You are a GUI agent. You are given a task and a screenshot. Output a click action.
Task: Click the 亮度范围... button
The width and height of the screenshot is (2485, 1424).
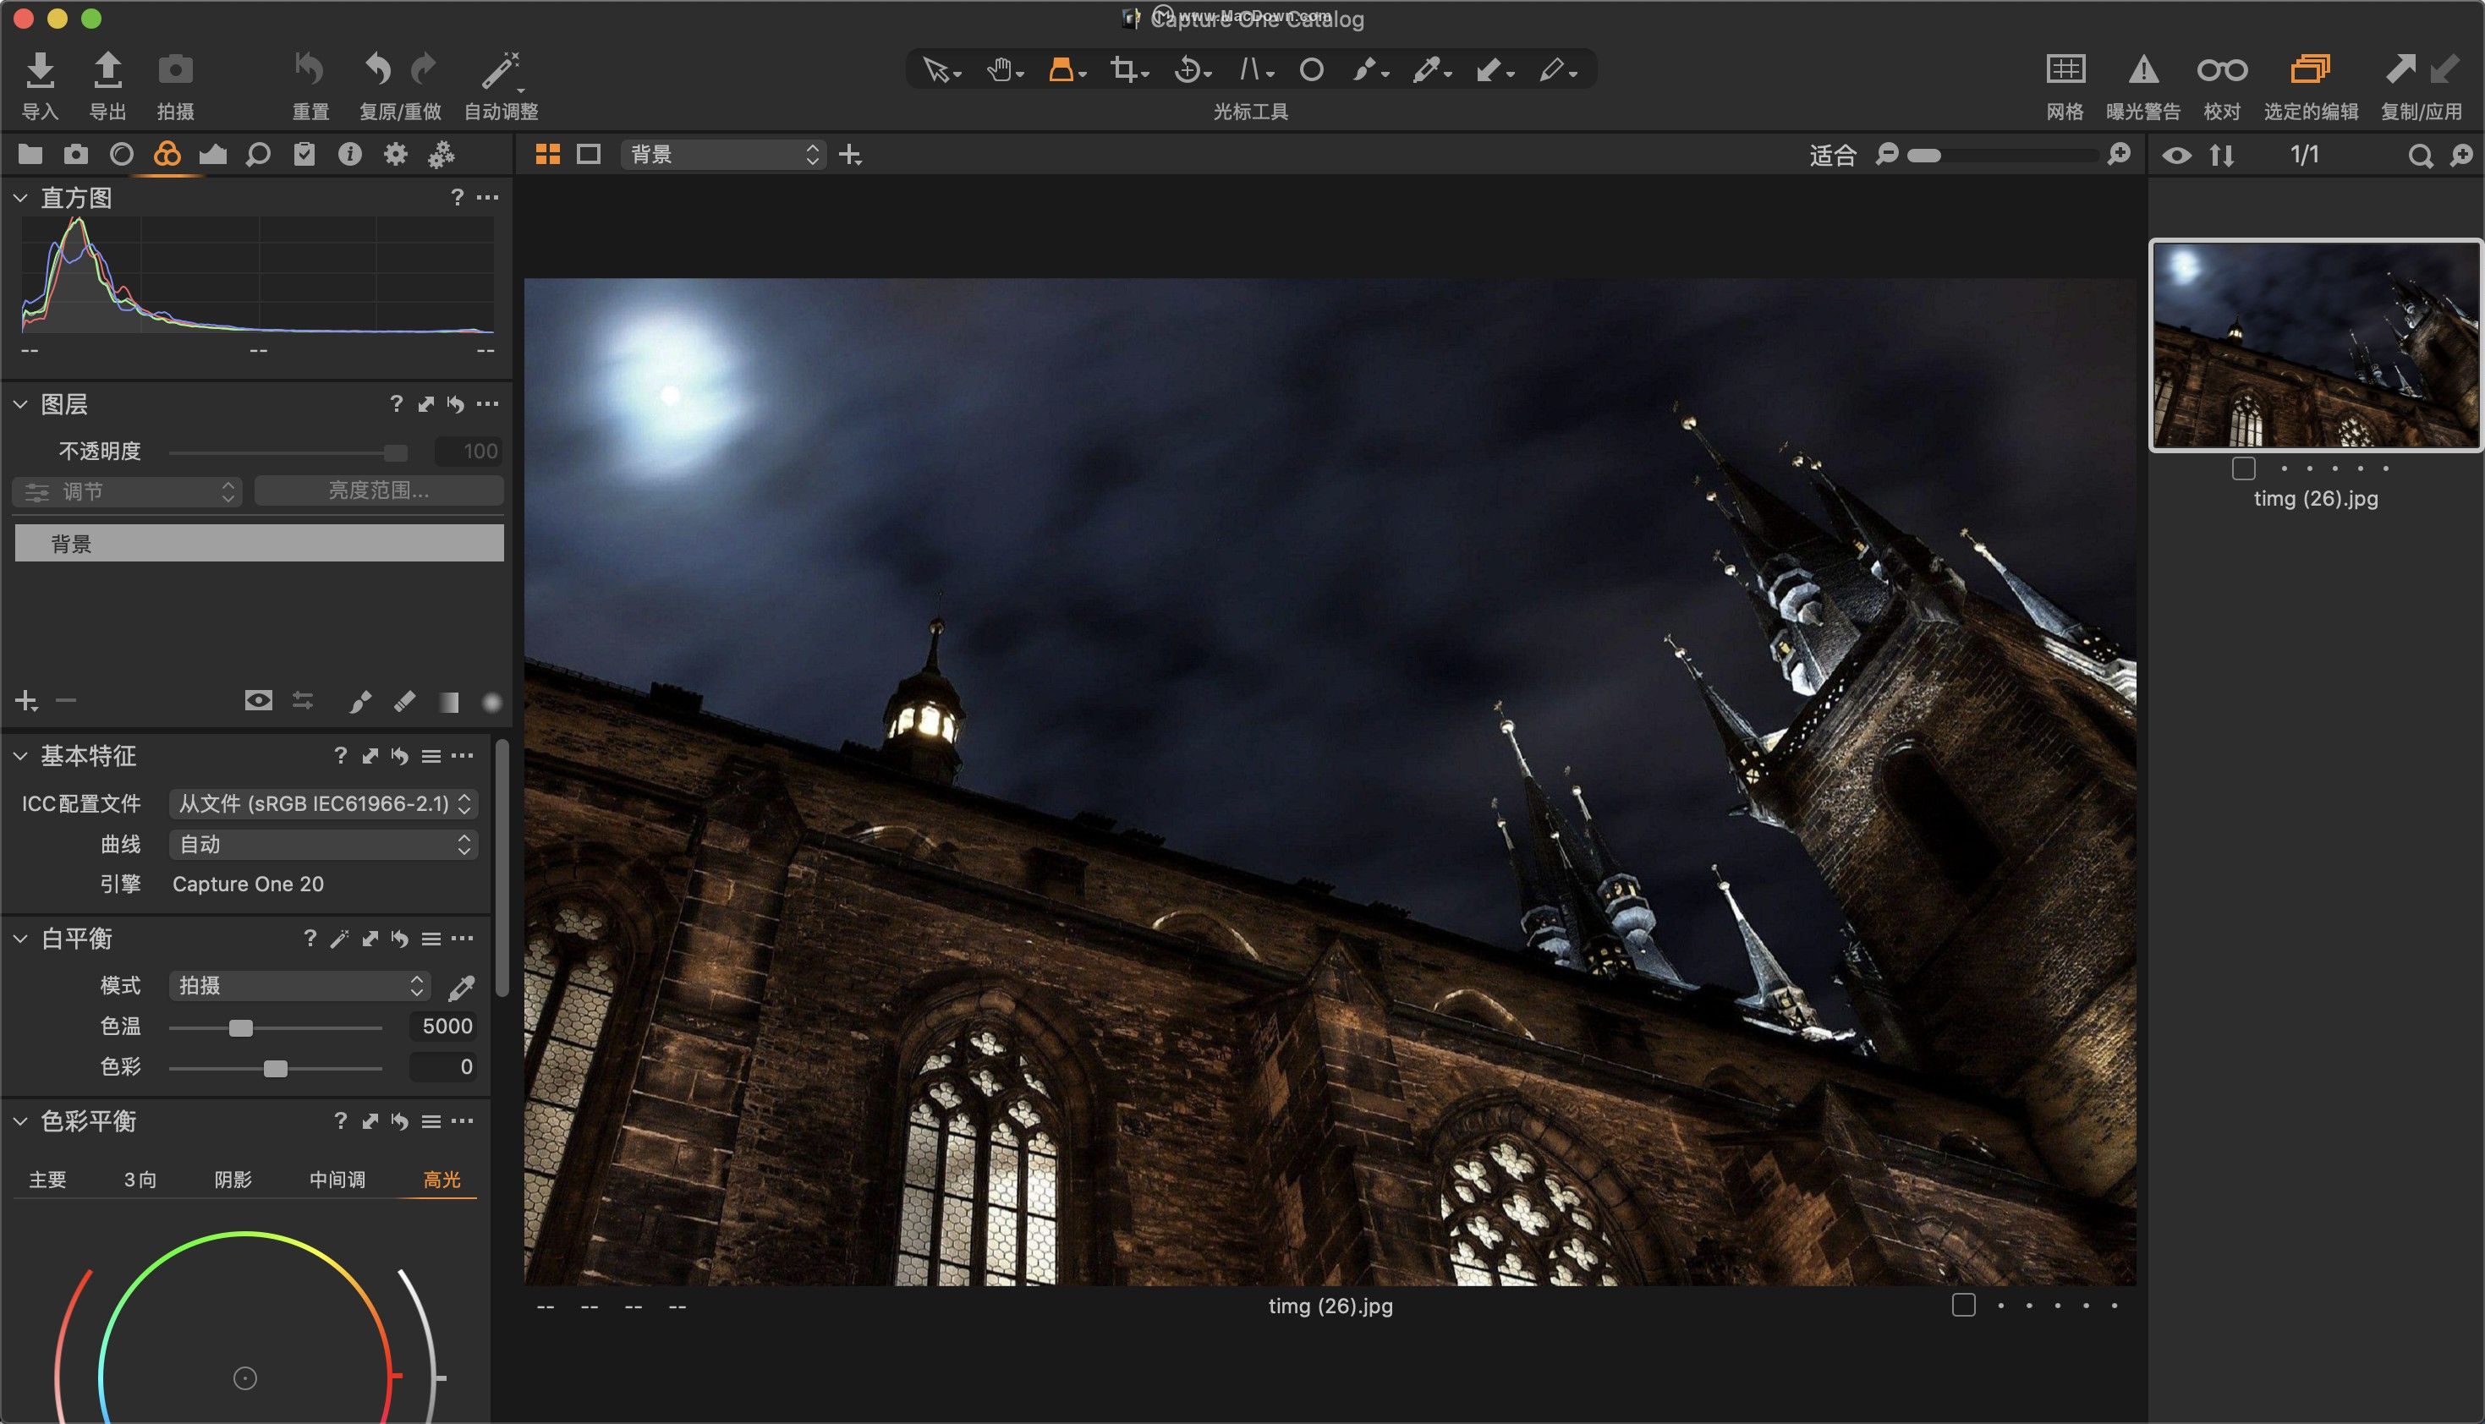[378, 491]
